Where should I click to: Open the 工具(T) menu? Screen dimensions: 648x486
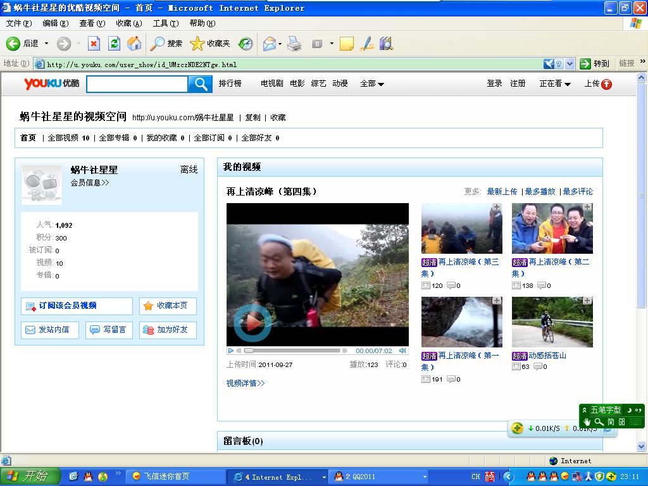pos(166,23)
